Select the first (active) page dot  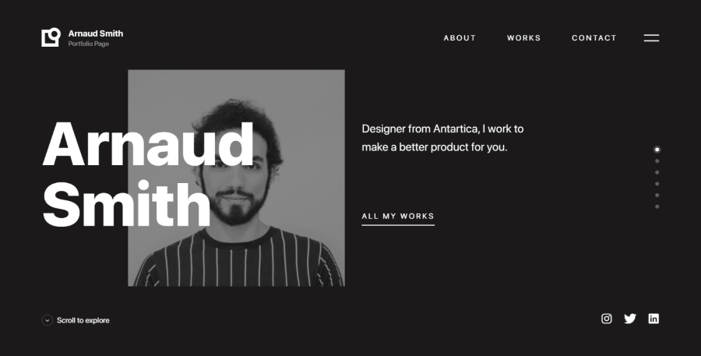click(657, 150)
